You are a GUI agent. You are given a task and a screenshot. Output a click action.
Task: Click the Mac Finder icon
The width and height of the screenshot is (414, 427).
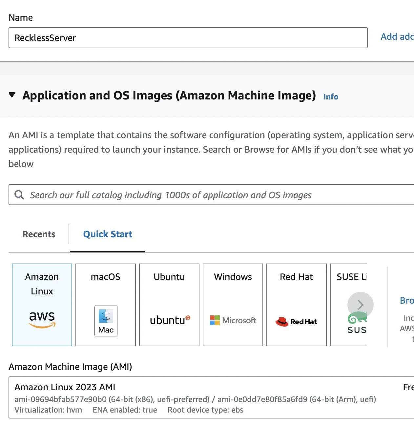point(106,321)
